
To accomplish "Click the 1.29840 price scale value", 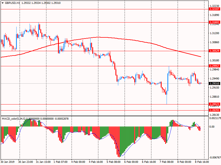I will 215,70.
